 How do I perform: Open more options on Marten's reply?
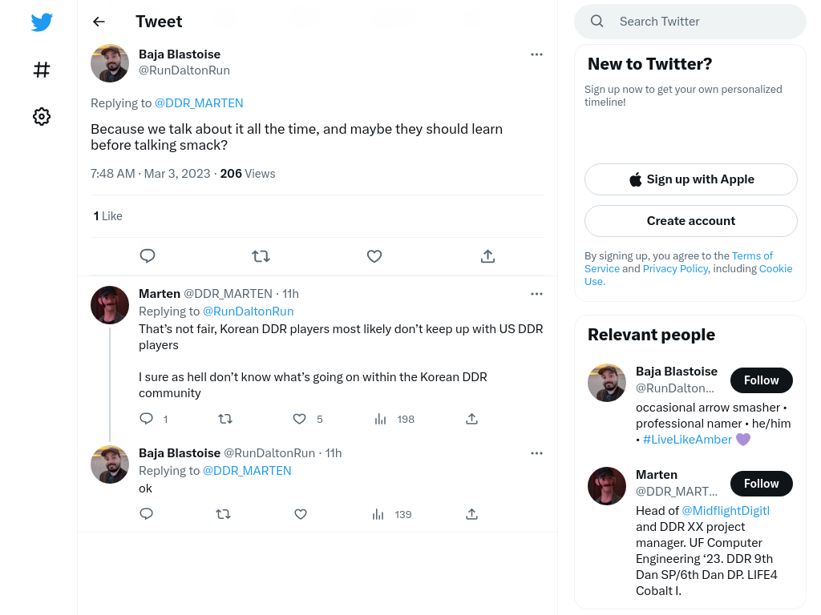(x=536, y=294)
